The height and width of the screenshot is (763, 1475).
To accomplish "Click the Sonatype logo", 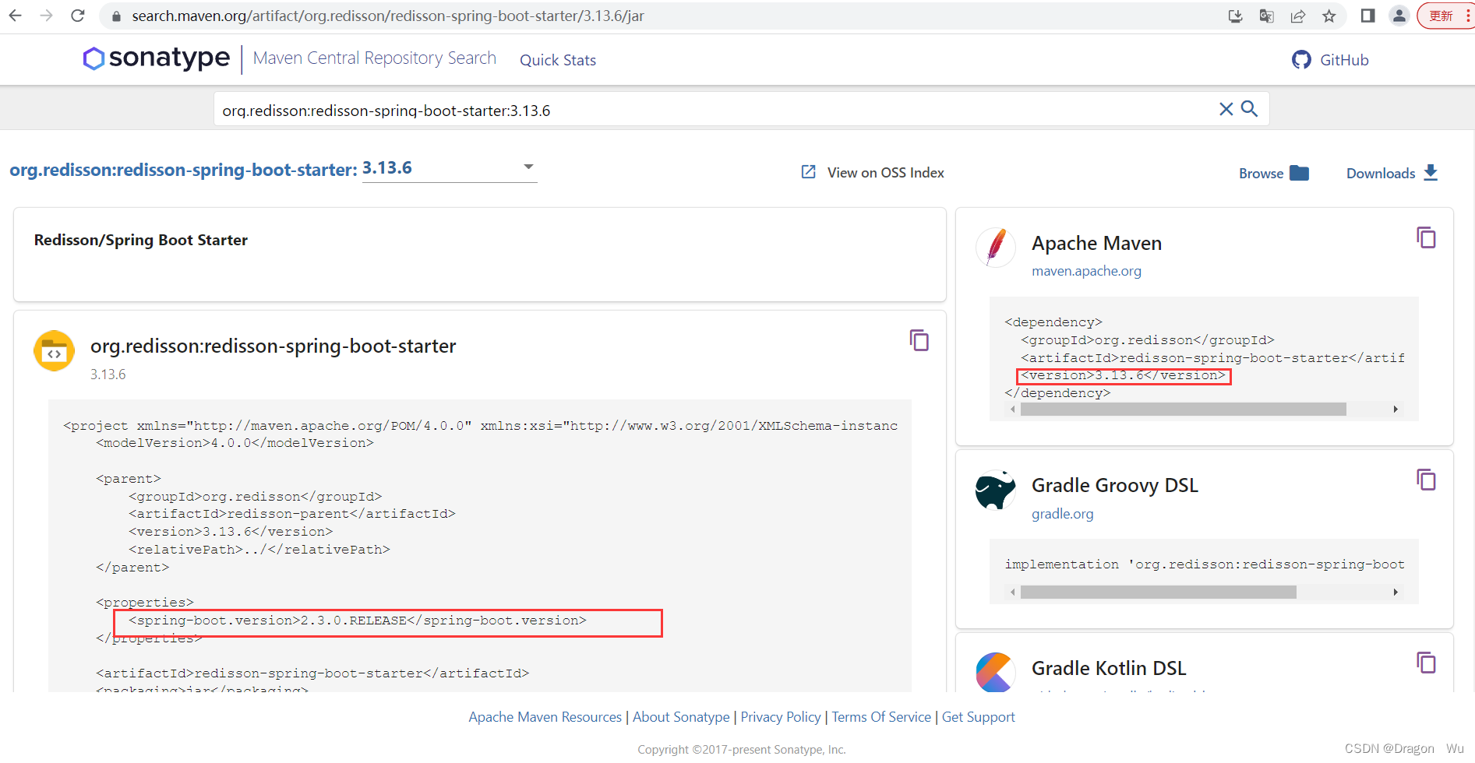I will pyautogui.click(x=155, y=58).
